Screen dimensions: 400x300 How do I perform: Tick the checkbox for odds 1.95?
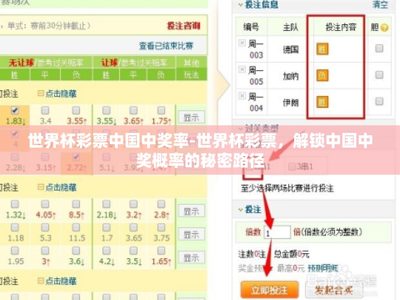[x=15, y=251]
